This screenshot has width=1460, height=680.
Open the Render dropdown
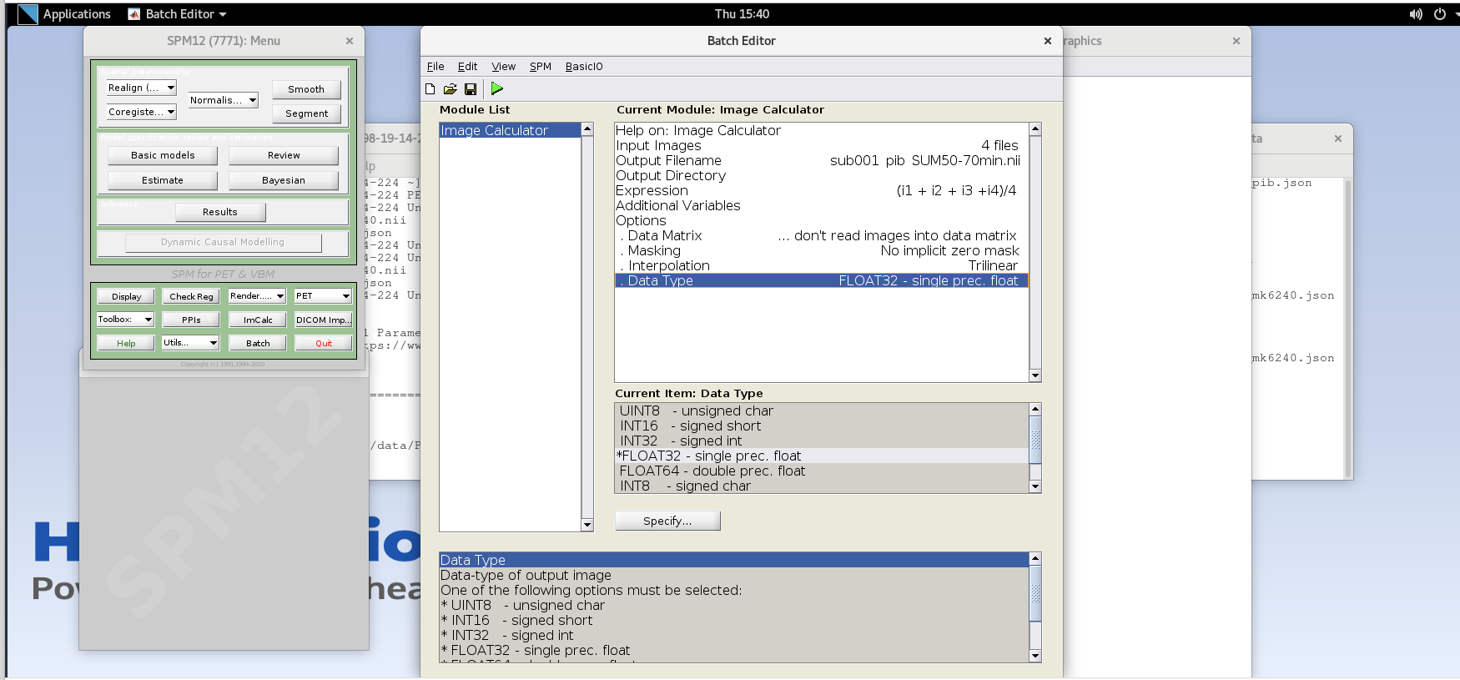tap(257, 296)
